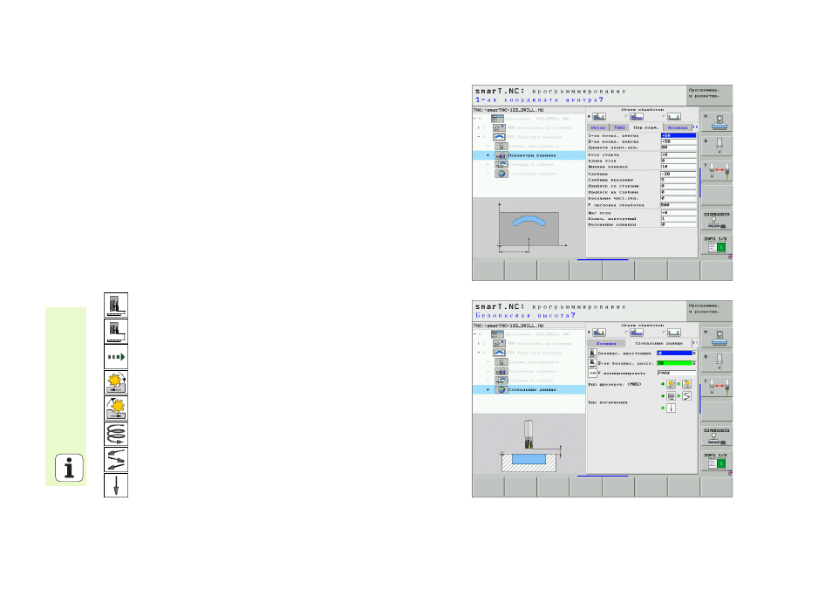This screenshot has width=832, height=590.
Task: Select second machining scope radio in lower screen
Action: click(627, 333)
